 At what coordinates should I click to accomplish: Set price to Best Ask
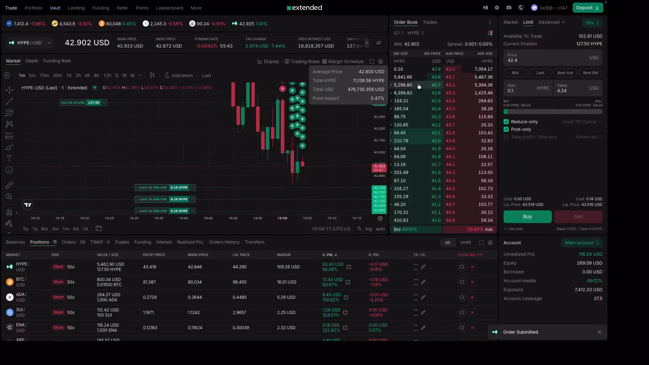[x=565, y=73]
